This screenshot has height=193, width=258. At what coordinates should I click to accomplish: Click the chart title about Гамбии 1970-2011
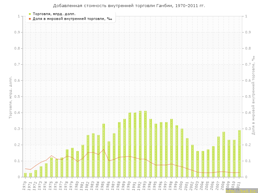pos(129,6)
